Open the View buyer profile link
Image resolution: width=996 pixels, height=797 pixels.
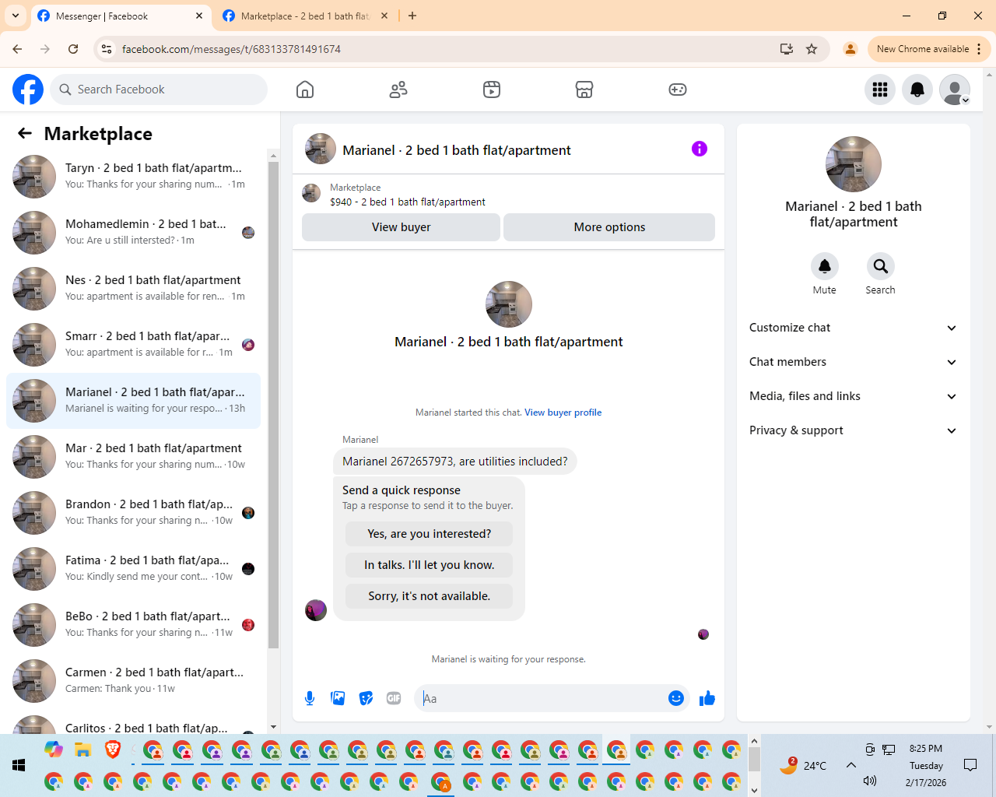pos(563,413)
